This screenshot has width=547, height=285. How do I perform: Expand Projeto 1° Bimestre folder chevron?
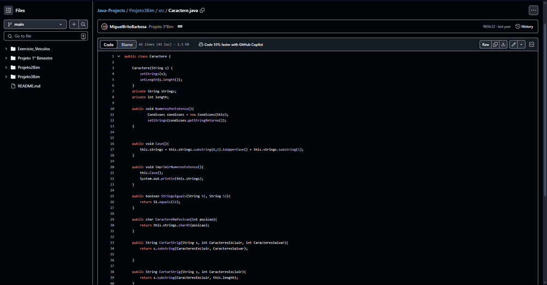point(6,58)
